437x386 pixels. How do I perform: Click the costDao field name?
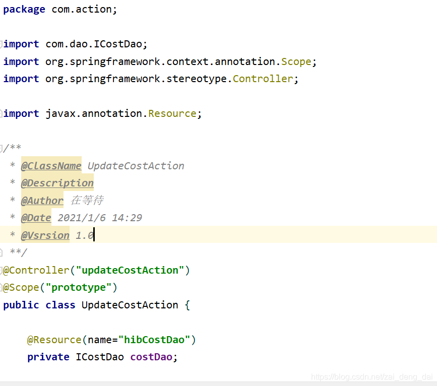151,357
